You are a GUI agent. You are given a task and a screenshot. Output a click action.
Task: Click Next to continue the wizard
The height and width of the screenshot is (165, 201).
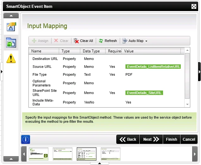tap(151, 139)
